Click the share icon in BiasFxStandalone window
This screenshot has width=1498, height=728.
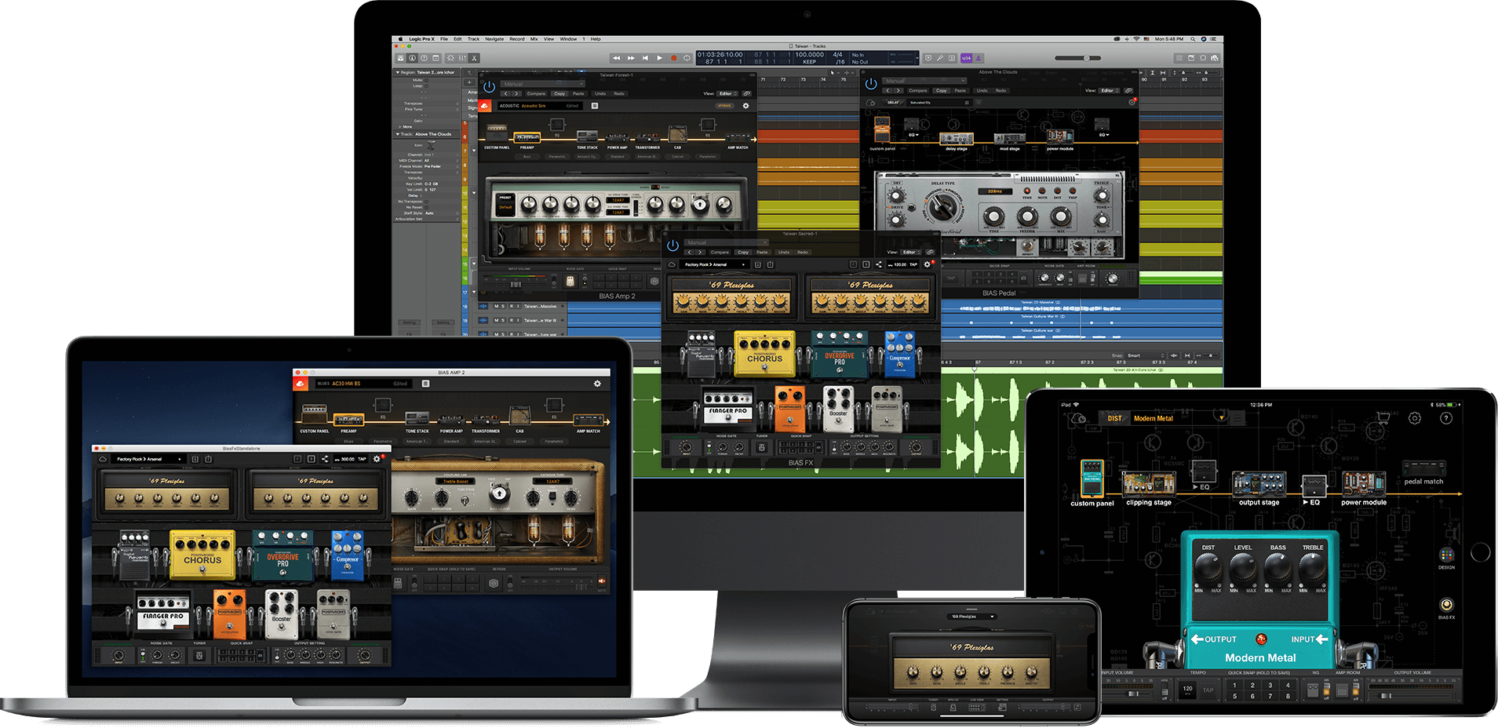coord(325,459)
